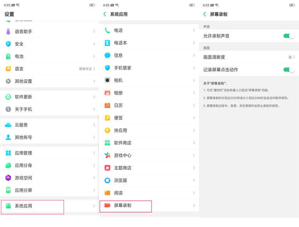This screenshot has width=299, height=227.
Task: Tap the app split-screen icon
Action: pyautogui.click(x=8, y=190)
